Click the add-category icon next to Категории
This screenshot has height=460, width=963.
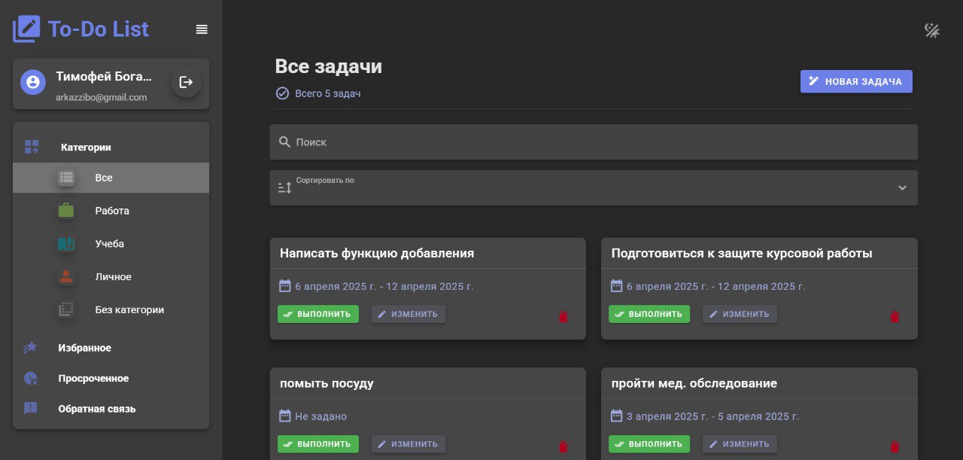[32, 147]
